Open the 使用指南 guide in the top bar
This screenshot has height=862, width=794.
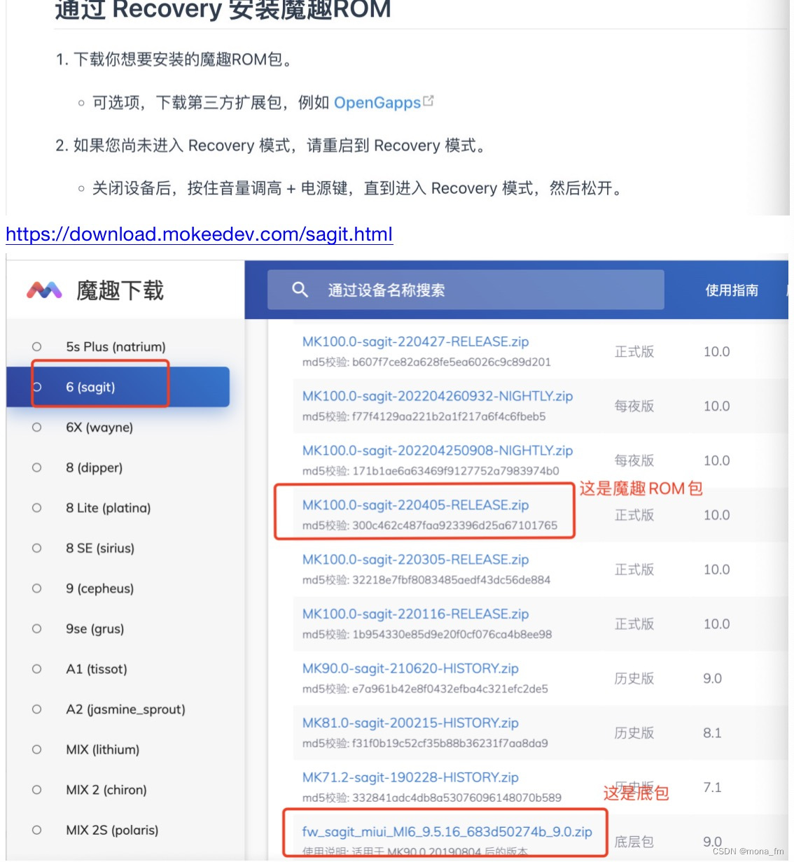point(731,290)
